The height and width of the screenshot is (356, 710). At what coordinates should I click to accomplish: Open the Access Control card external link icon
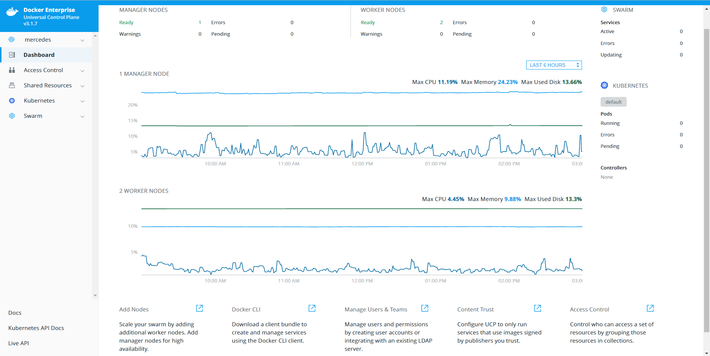tap(650, 308)
